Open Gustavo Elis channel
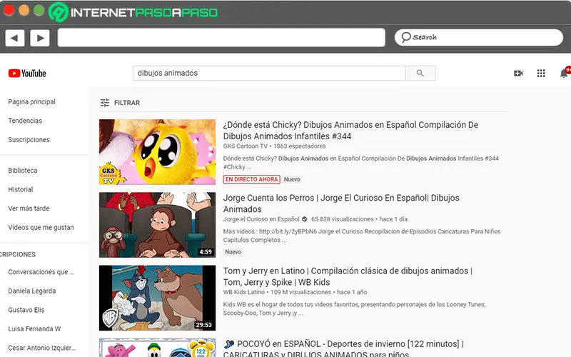Screen dimensions: 571x357 click(x=26, y=310)
